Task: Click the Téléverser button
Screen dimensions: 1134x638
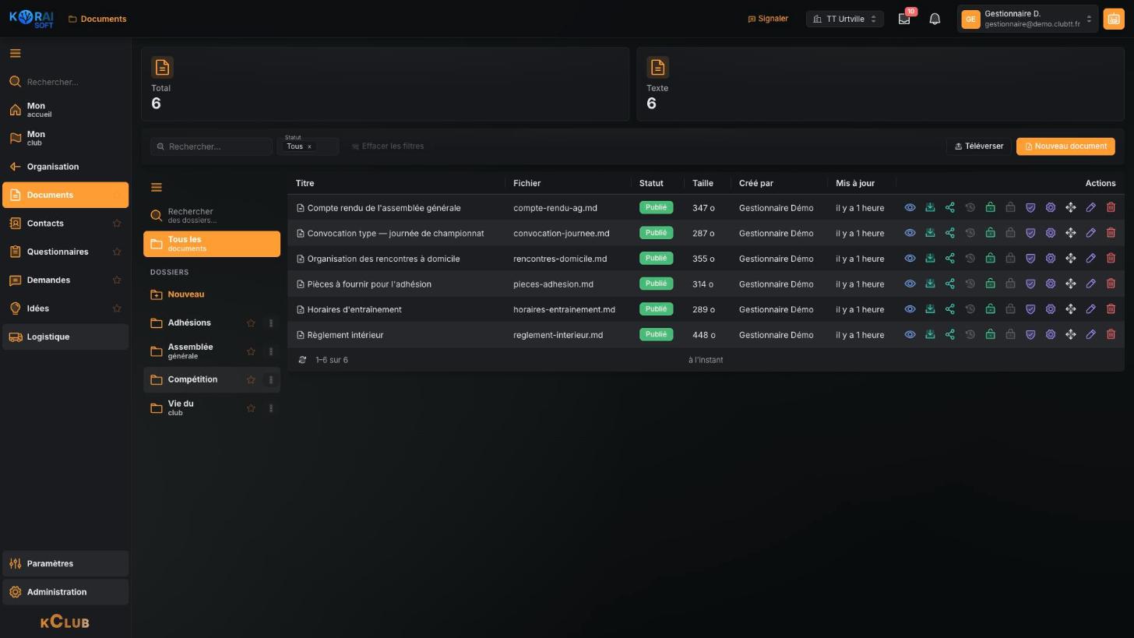Action: (x=979, y=146)
